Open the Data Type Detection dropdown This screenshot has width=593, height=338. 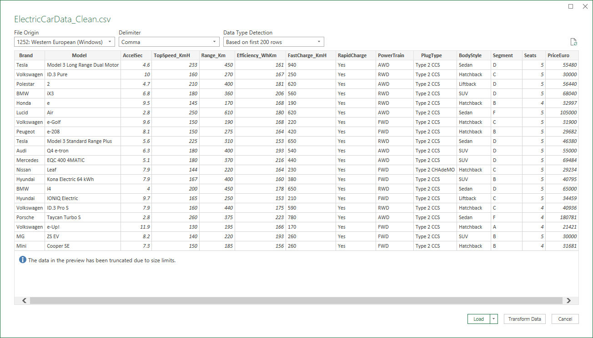point(273,42)
